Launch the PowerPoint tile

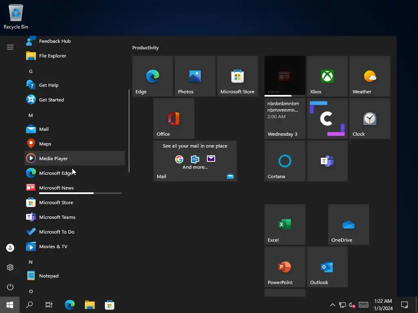[x=285, y=267]
